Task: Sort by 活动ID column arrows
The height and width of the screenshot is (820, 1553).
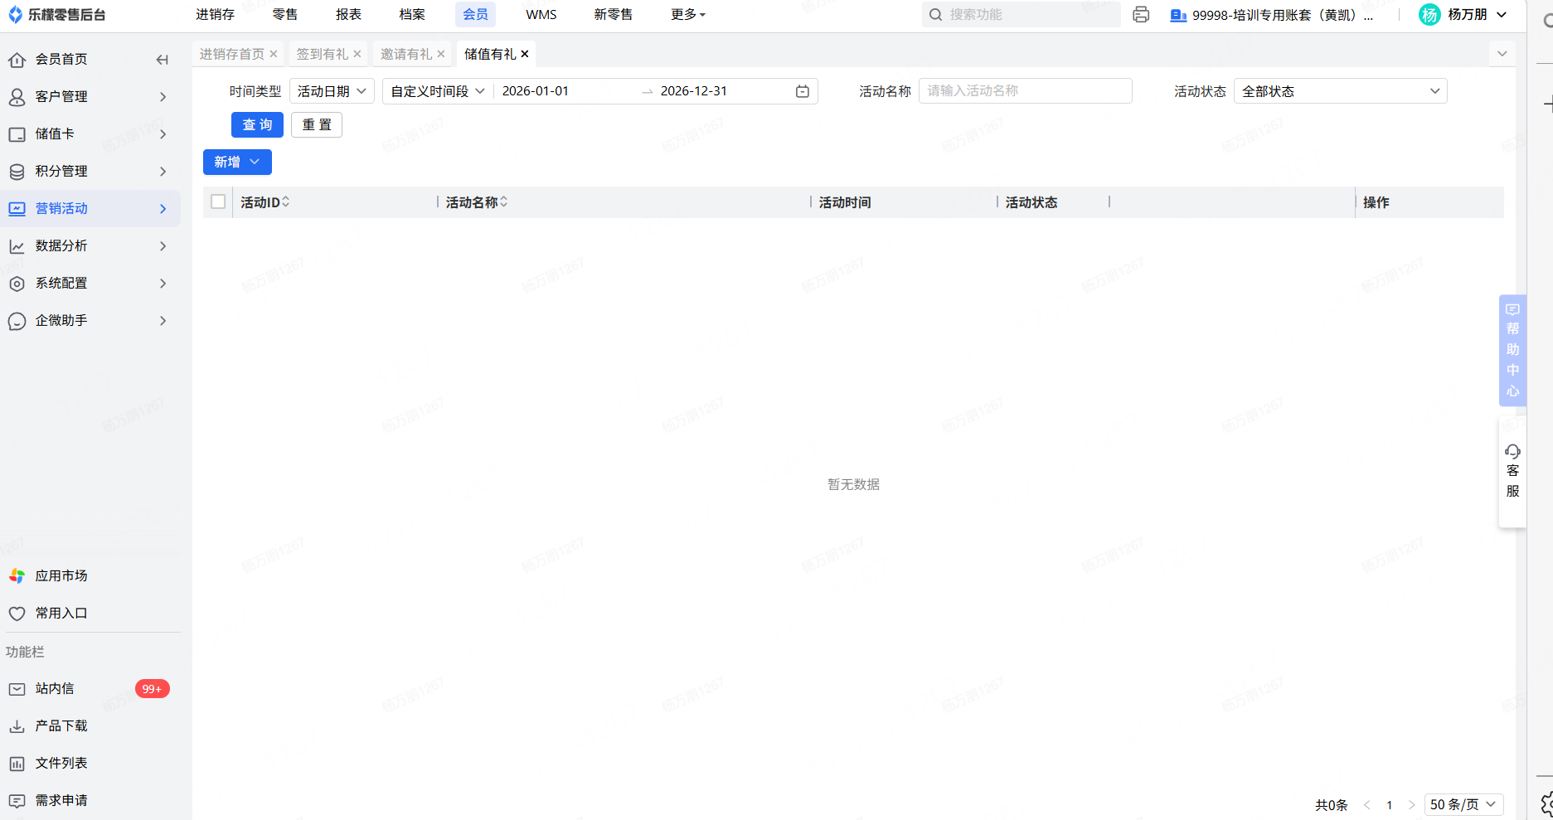Action: 286,201
